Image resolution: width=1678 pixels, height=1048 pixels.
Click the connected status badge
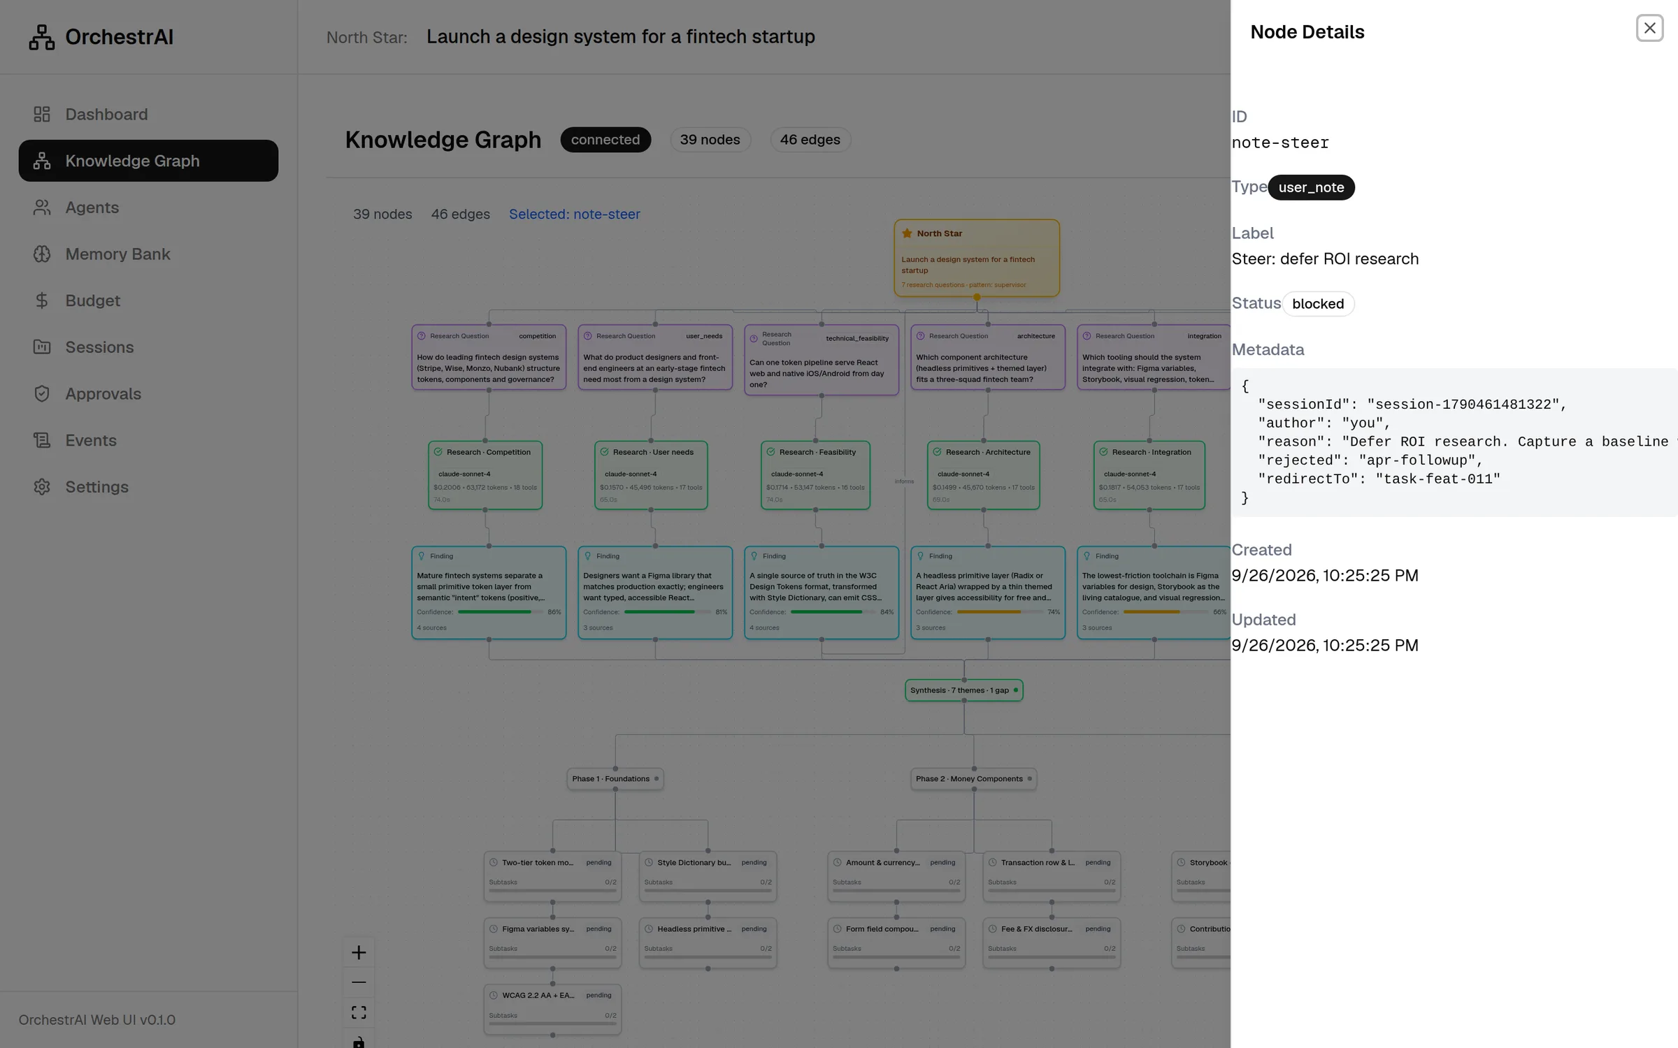tap(605, 140)
